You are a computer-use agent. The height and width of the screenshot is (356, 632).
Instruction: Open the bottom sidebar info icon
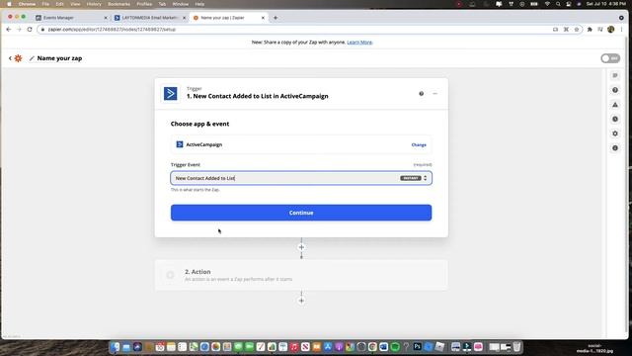(615, 148)
